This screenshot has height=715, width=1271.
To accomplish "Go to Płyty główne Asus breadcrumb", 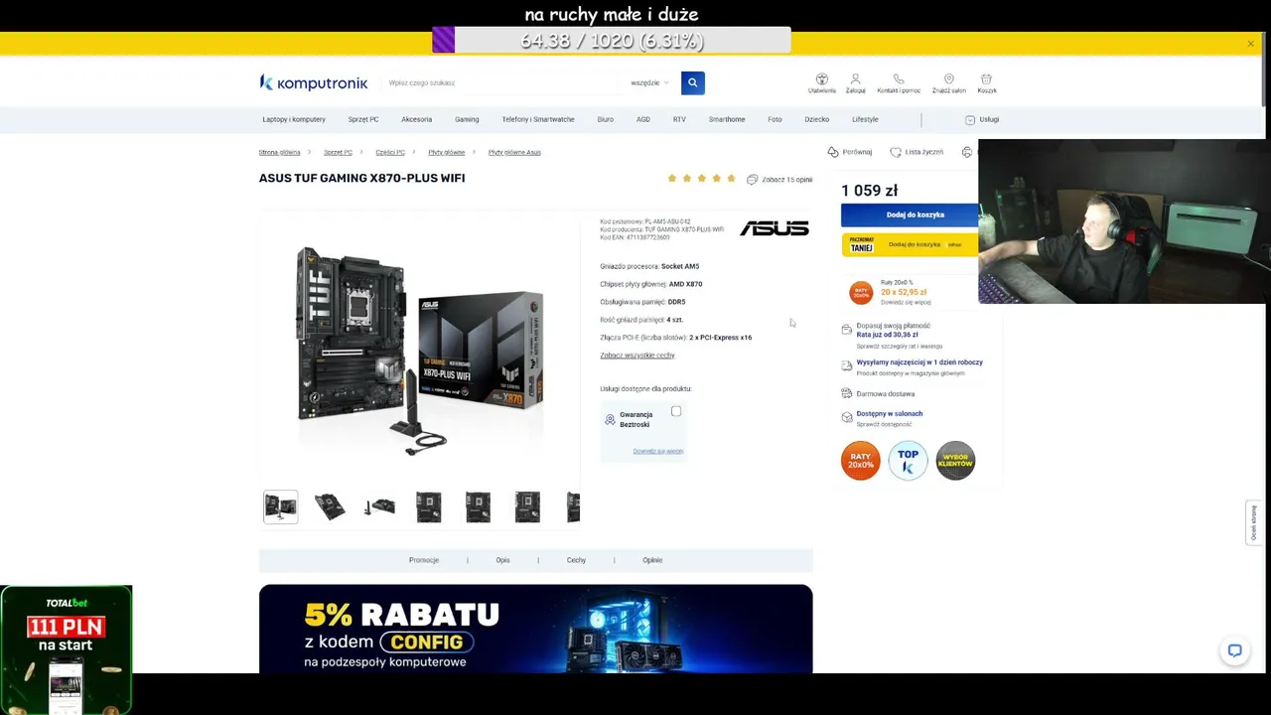I will [x=514, y=152].
